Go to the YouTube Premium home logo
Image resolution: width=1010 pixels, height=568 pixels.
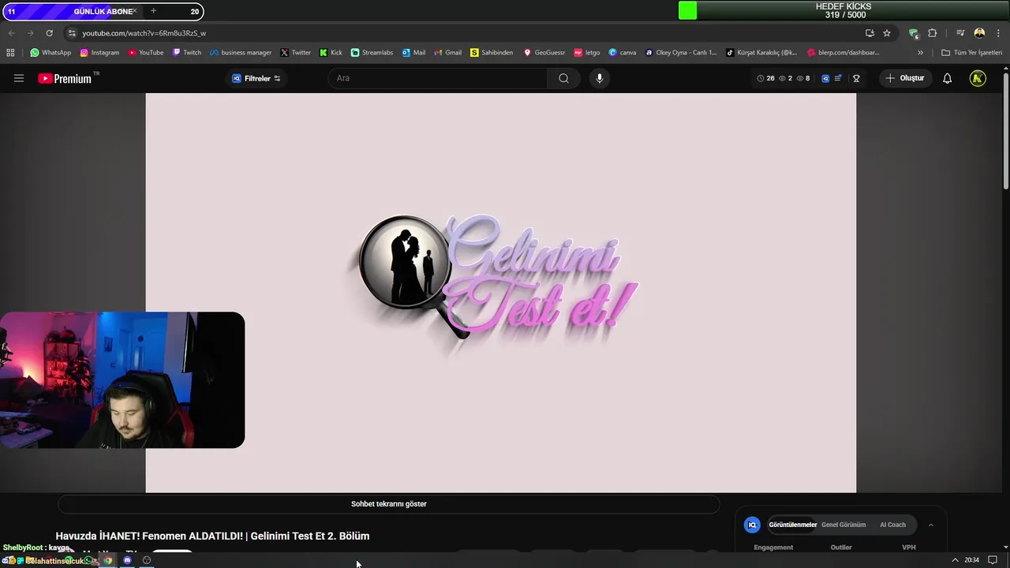pyautogui.click(x=65, y=78)
